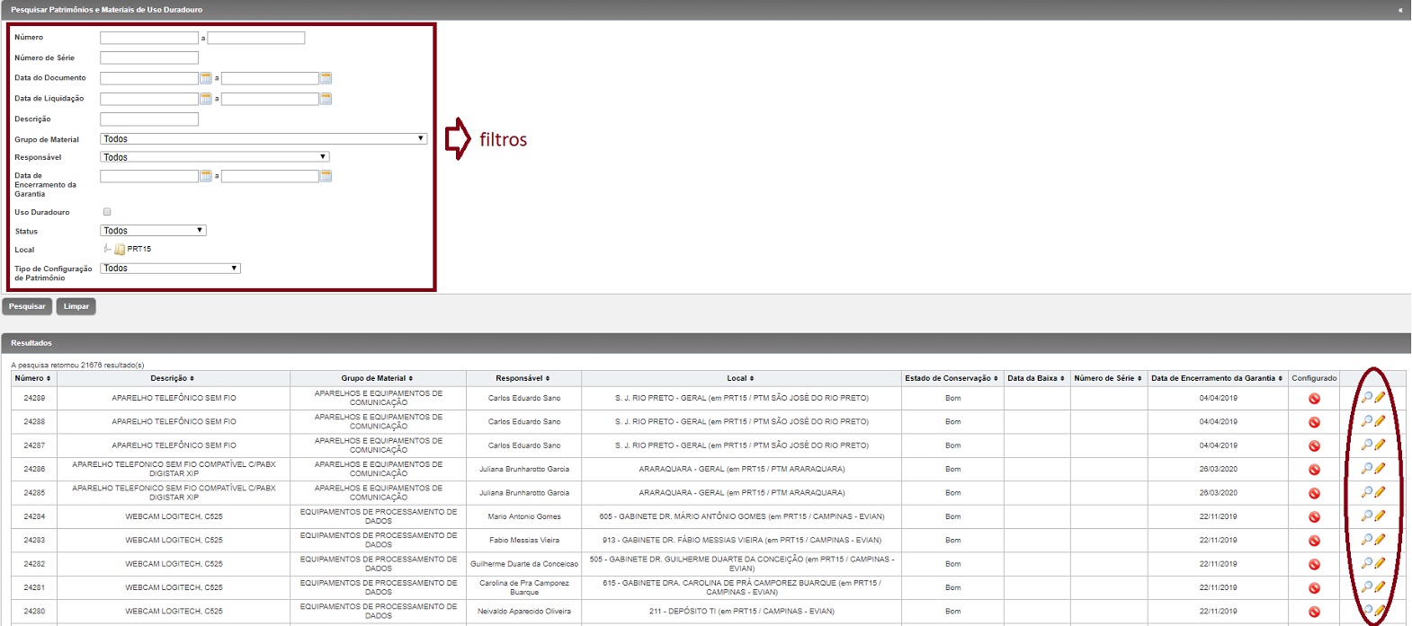Click the Limpar button

click(x=76, y=306)
